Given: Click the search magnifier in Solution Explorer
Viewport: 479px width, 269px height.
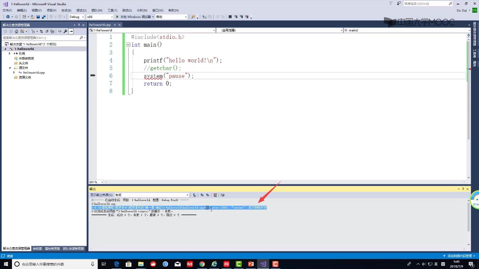Looking at the screenshot, I should (81, 38).
